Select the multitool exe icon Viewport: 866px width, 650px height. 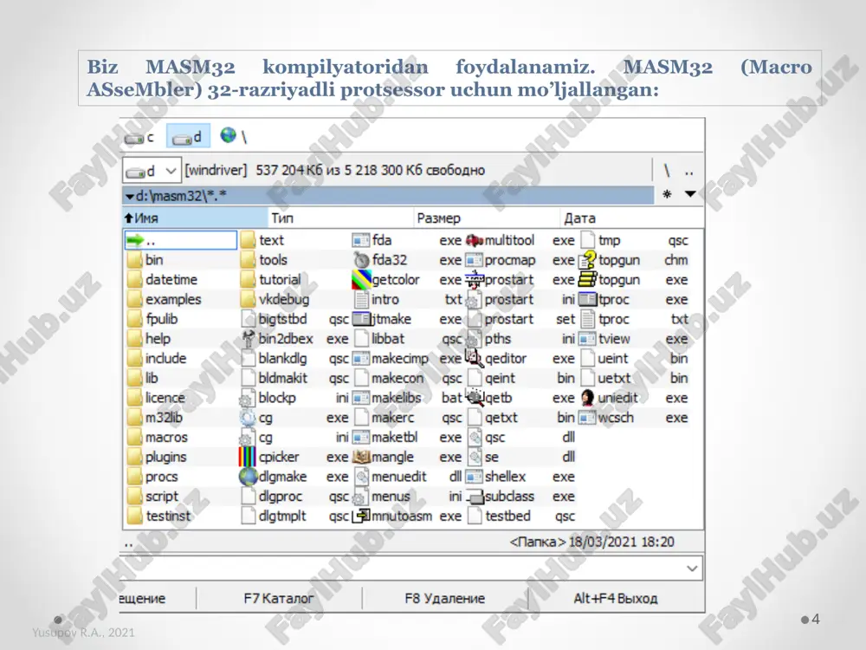click(x=475, y=240)
